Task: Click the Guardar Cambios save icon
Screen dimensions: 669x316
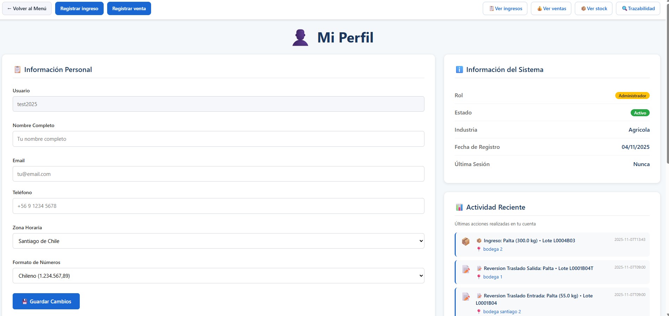Action: pos(25,301)
